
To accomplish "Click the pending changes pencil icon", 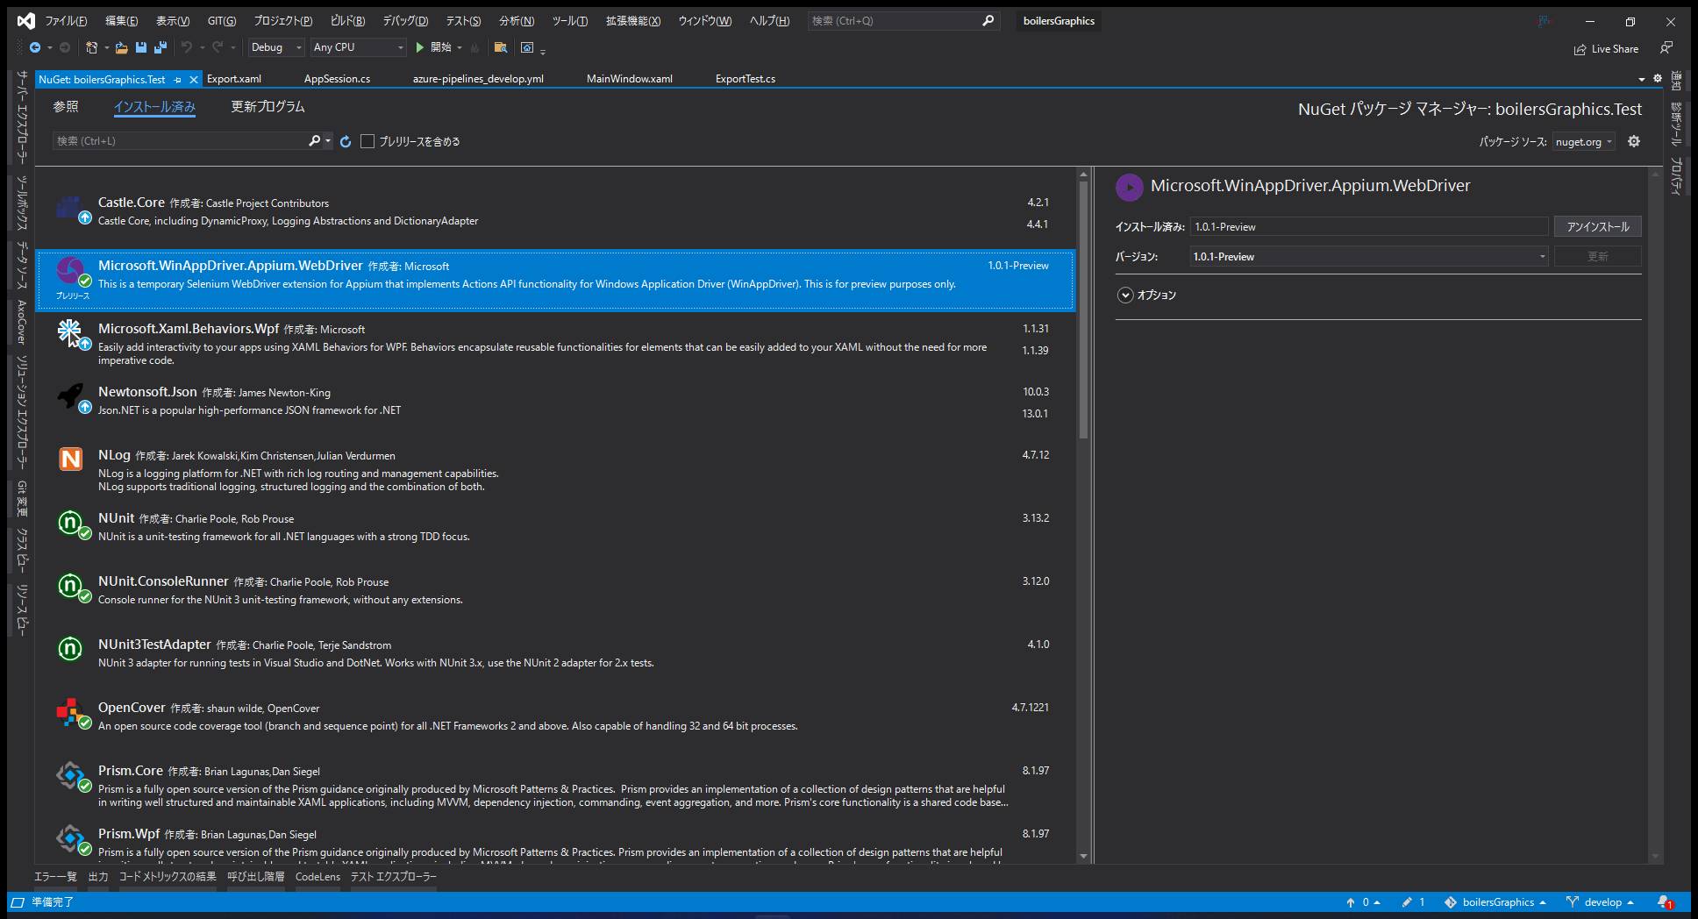I will point(1407,902).
